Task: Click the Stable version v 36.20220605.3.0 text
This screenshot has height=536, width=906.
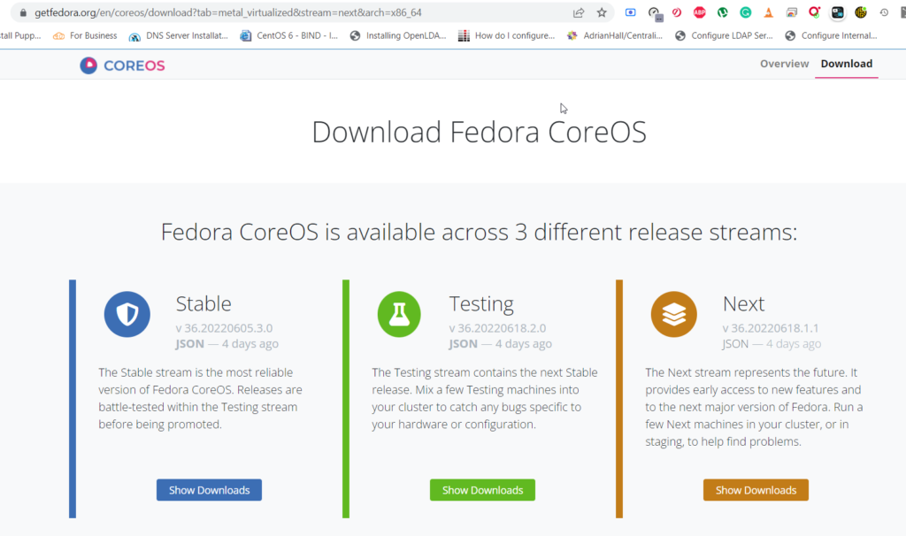Action: point(224,328)
